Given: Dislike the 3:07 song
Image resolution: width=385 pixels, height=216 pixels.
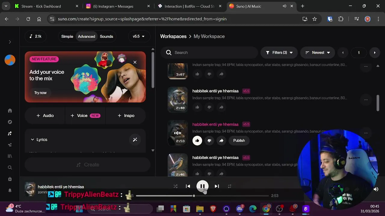Looking at the screenshot, I should (209, 74).
